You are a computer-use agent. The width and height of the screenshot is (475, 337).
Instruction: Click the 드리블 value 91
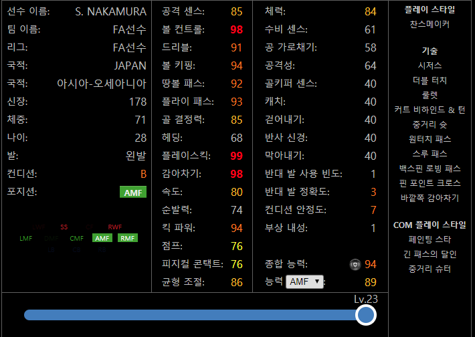click(x=237, y=47)
